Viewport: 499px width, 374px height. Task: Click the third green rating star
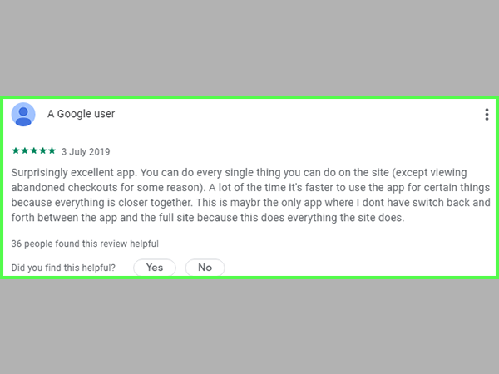point(34,150)
